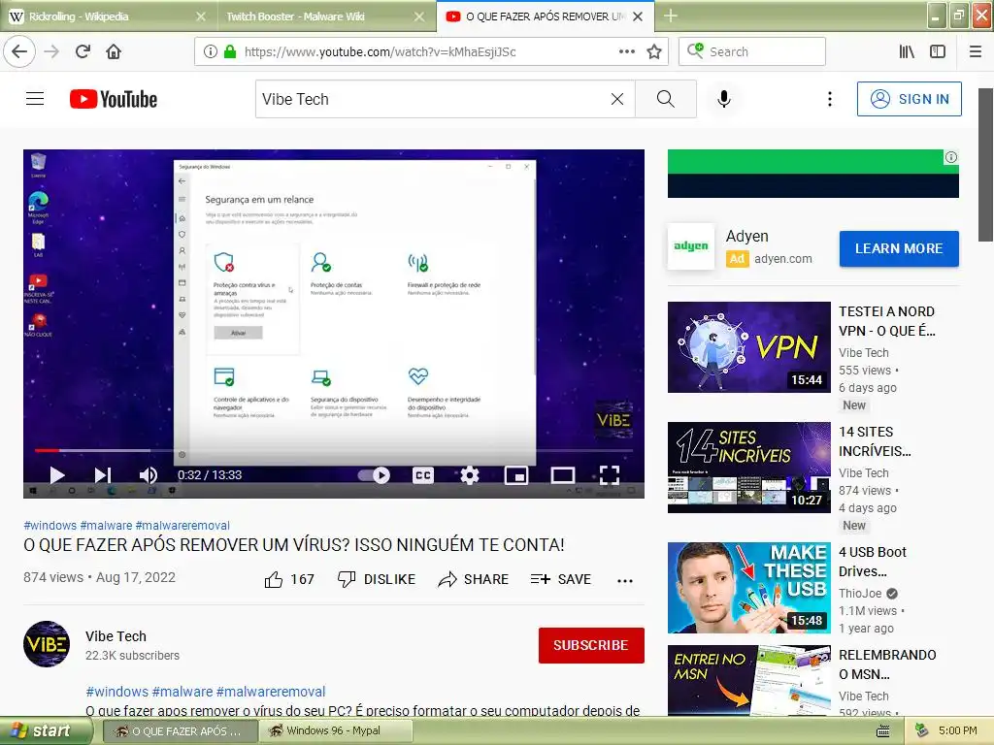Open the browser home page
994x745 pixels.
(x=114, y=52)
